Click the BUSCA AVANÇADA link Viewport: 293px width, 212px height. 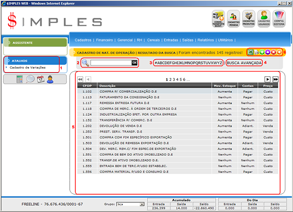[244, 63]
